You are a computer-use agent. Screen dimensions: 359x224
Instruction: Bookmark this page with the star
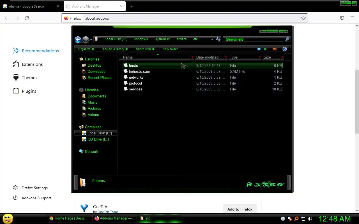tap(303, 18)
